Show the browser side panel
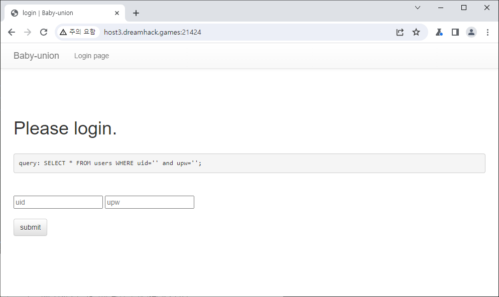The width and height of the screenshot is (499, 297). pos(455,32)
